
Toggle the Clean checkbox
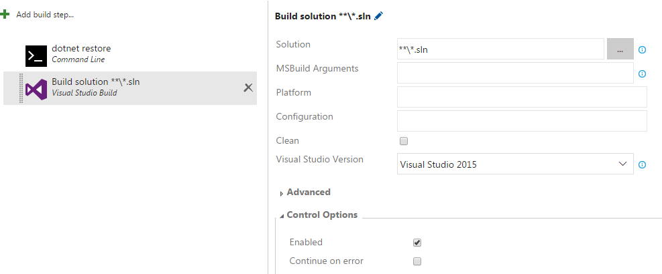tap(404, 141)
